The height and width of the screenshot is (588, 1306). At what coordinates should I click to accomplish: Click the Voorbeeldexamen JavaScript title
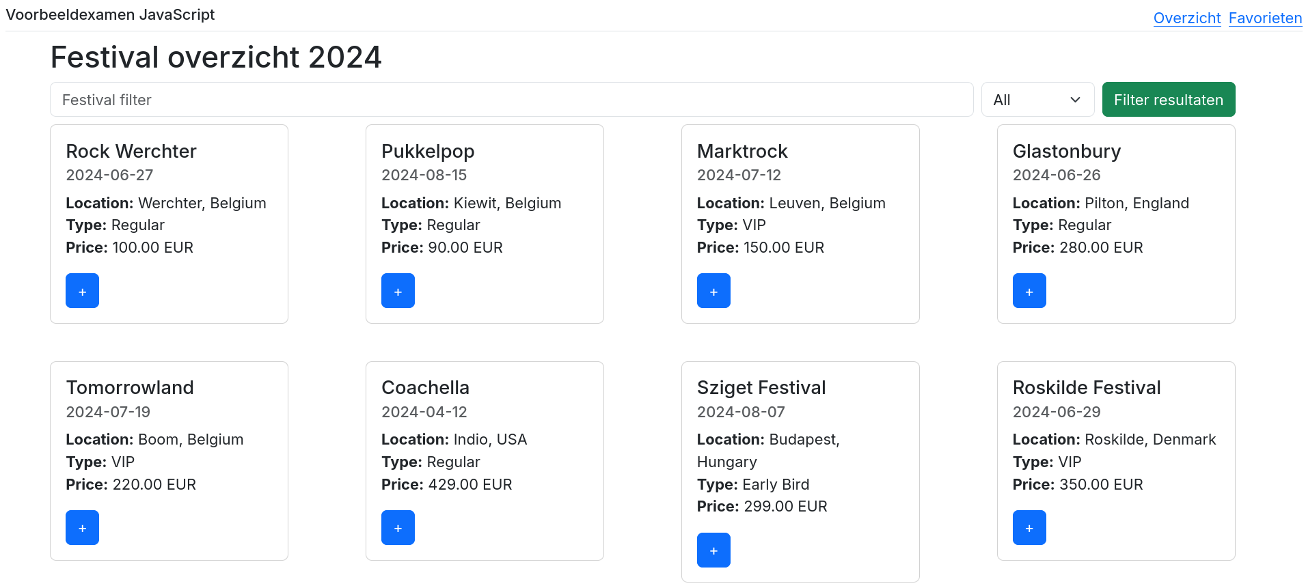click(110, 14)
